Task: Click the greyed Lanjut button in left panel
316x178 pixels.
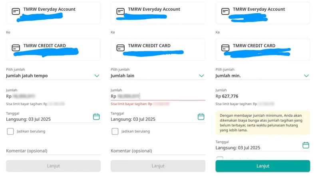Action: click(x=53, y=166)
